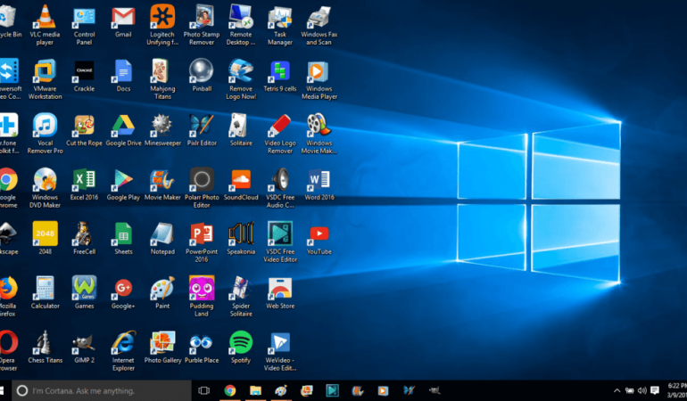Click the Games folder icon
Image resolution: width=687 pixels, height=401 pixels.
[84, 288]
